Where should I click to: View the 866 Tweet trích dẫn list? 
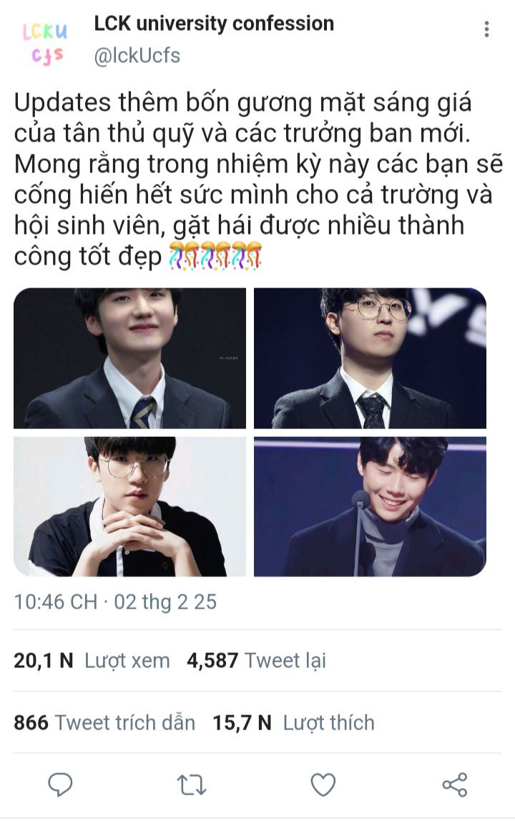click(104, 722)
